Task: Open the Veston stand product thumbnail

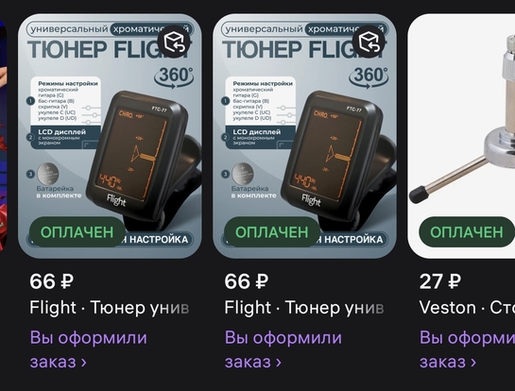Action: pyautogui.click(x=461, y=136)
